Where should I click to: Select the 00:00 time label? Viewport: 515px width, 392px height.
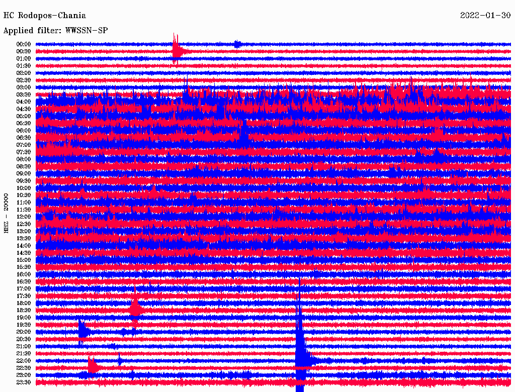[23, 44]
